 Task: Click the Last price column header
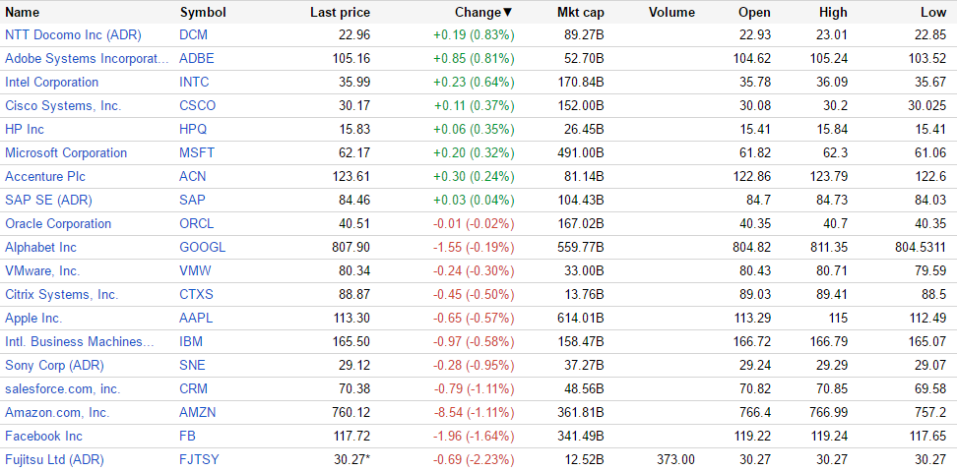[x=340, y=13]
